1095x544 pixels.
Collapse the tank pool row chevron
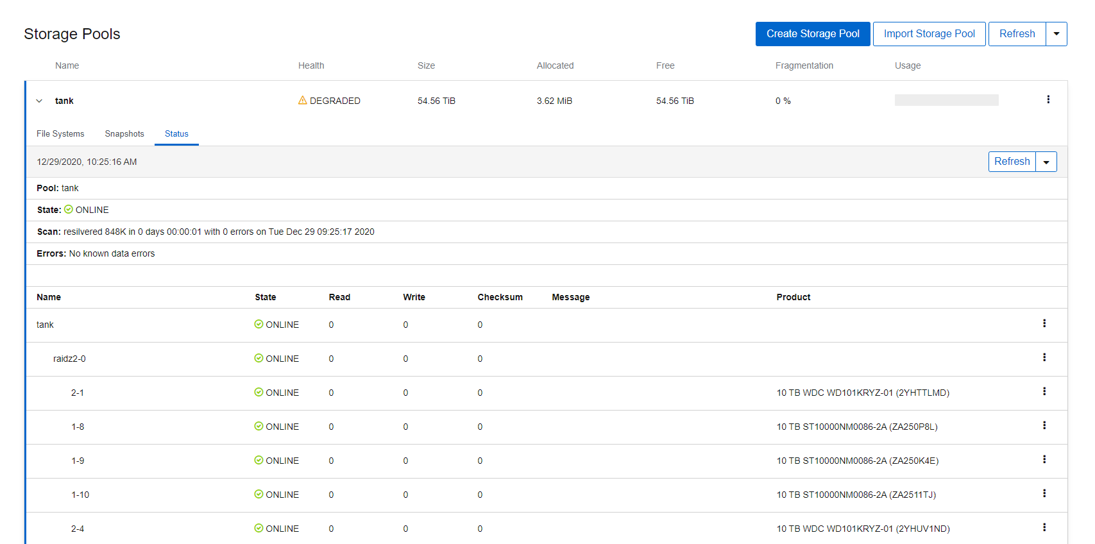point(39,101)
